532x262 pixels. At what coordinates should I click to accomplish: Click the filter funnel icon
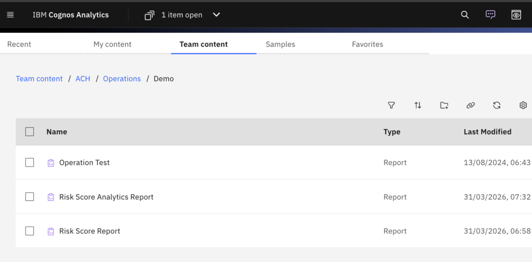point(391,105)
